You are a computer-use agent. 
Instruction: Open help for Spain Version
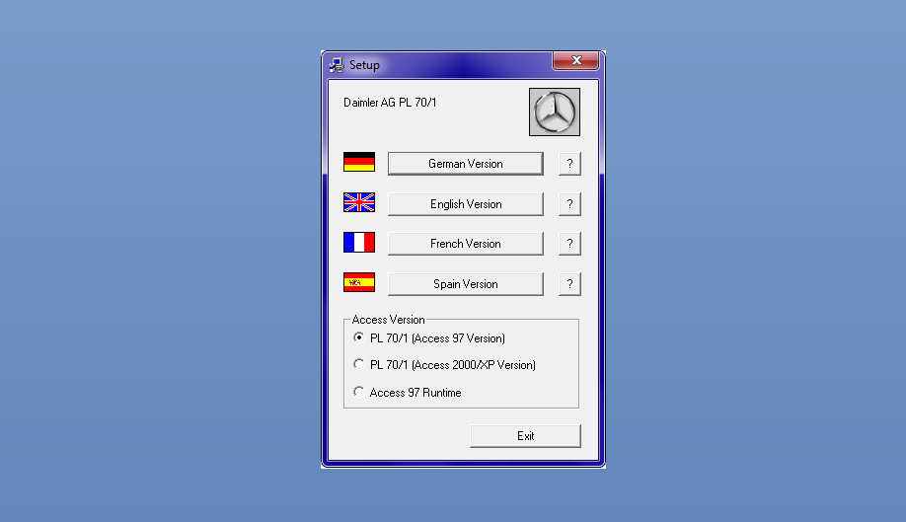coord(569,284)
